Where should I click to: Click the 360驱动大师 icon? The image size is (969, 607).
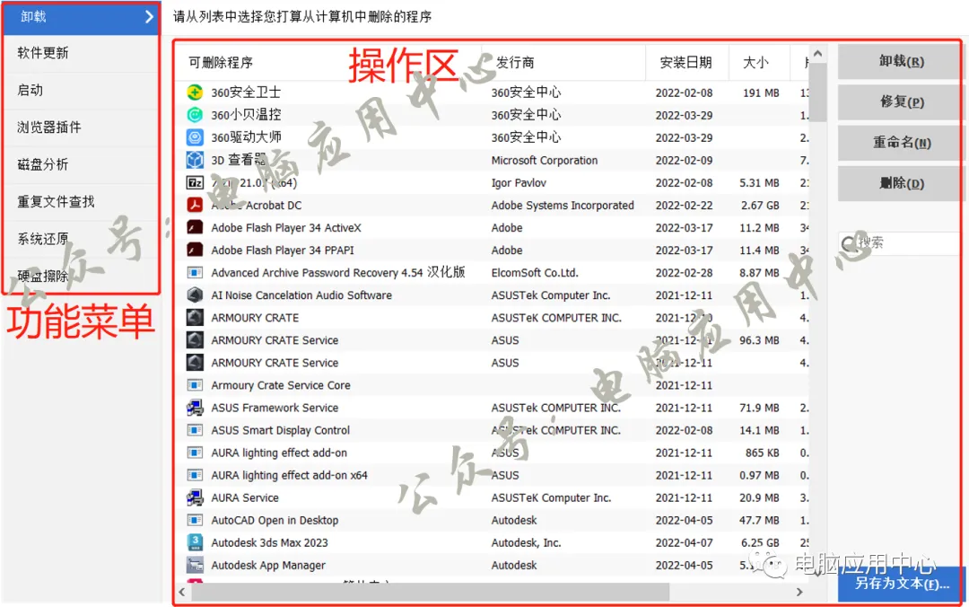click(195, 137)
